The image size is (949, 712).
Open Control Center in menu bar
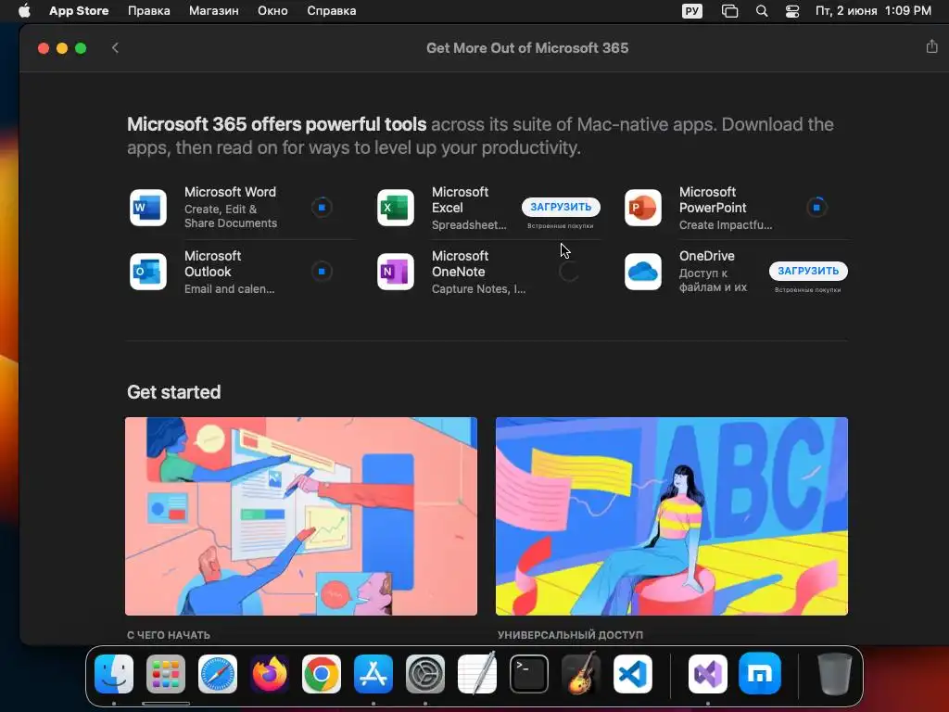(x=792, y=11)
